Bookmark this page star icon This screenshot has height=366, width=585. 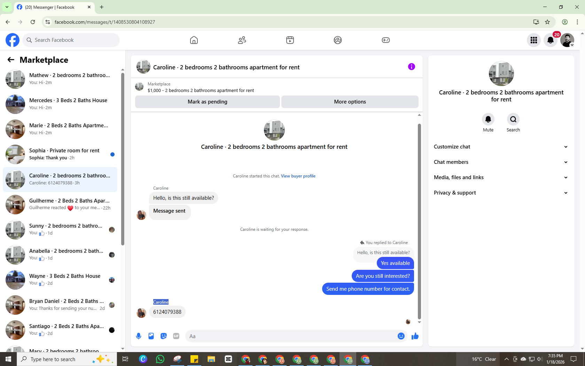coord(547,22)
